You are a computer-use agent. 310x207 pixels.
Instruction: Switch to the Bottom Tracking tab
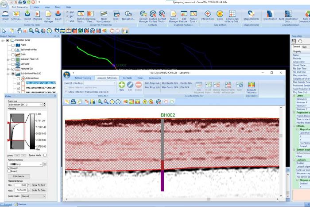(83, 78)
